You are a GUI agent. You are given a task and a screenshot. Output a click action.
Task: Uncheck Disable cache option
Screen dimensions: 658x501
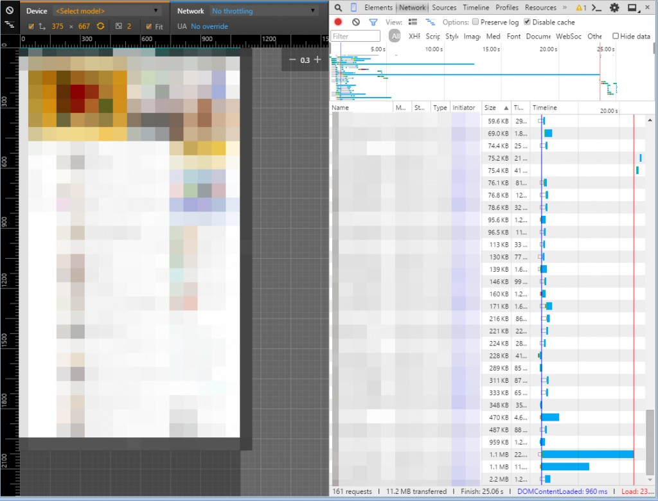click(x=528, y=22)
